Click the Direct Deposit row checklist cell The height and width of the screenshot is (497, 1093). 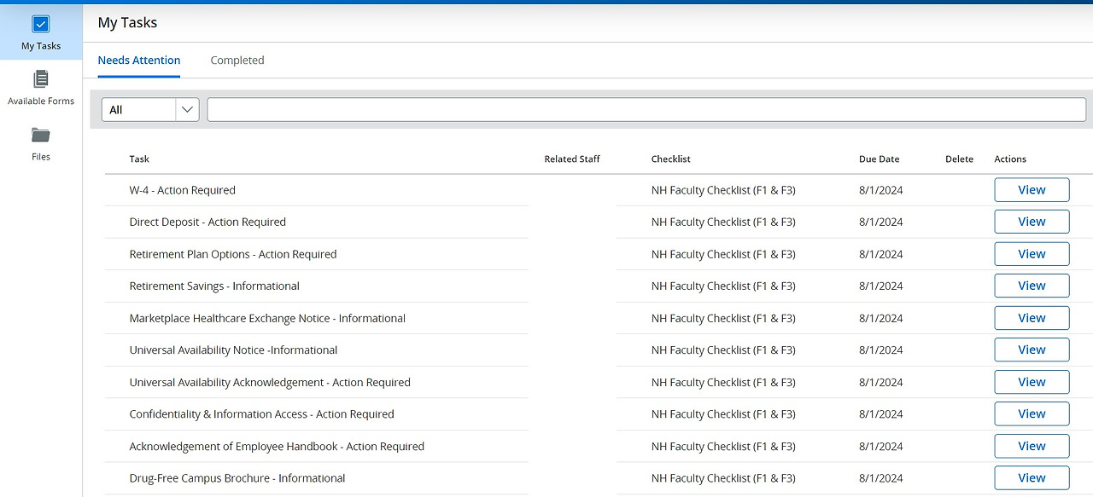(x=723, y=222)
